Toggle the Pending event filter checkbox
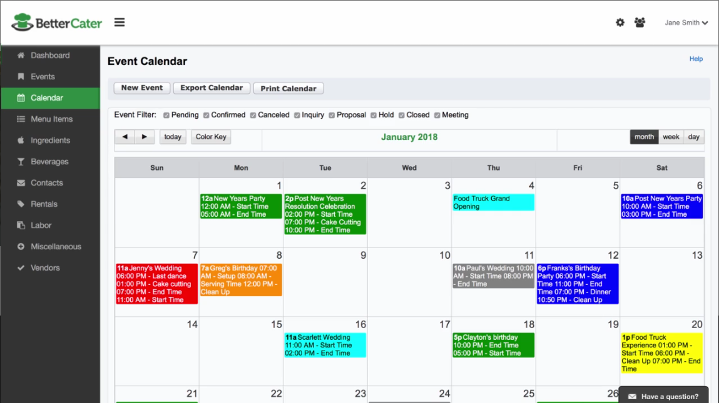Screen dimensions: 719x403 coord(166,116)
